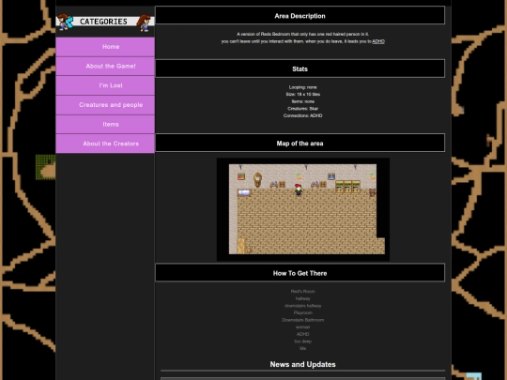Go to the I'm Lost page

click(x=105, y=85)
